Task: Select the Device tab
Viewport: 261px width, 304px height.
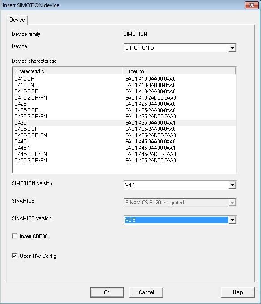Action: coord(17,20)
